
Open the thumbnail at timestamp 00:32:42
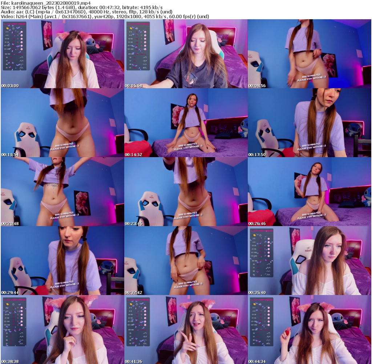click(186, 260)
